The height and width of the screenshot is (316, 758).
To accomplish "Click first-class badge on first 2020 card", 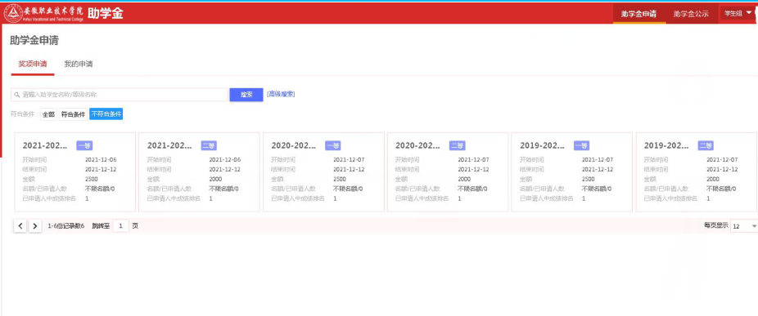I will pyautogui.click(x=332, y=145).
